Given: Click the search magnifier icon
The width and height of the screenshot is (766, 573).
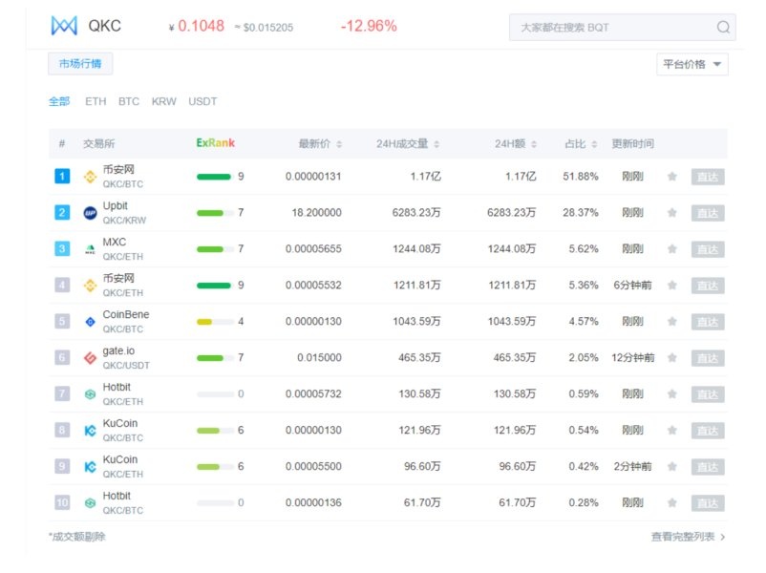Looking at the screenshot, I should [723, 28].
